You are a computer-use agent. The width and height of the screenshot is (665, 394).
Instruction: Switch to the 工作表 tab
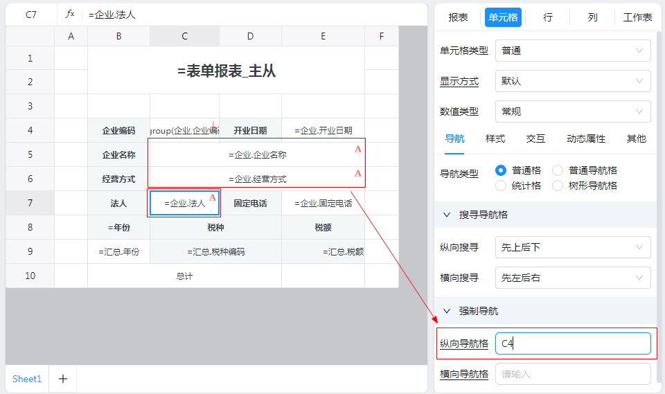(x=637, y=17)
